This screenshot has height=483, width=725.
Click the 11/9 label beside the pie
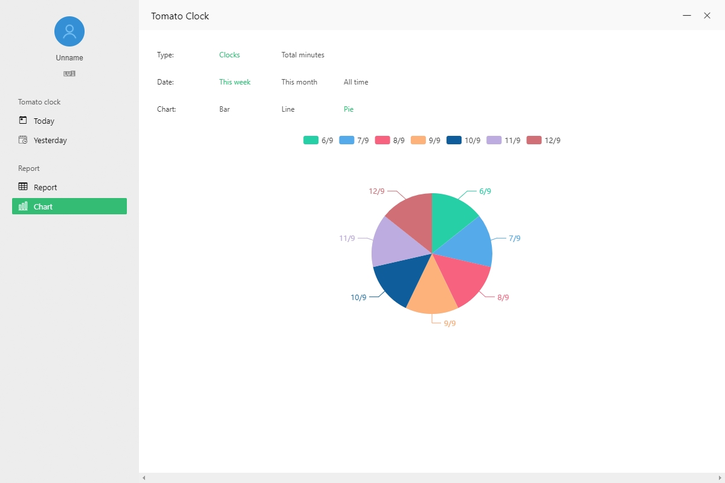pyautogui.click(x=347, y=238)
